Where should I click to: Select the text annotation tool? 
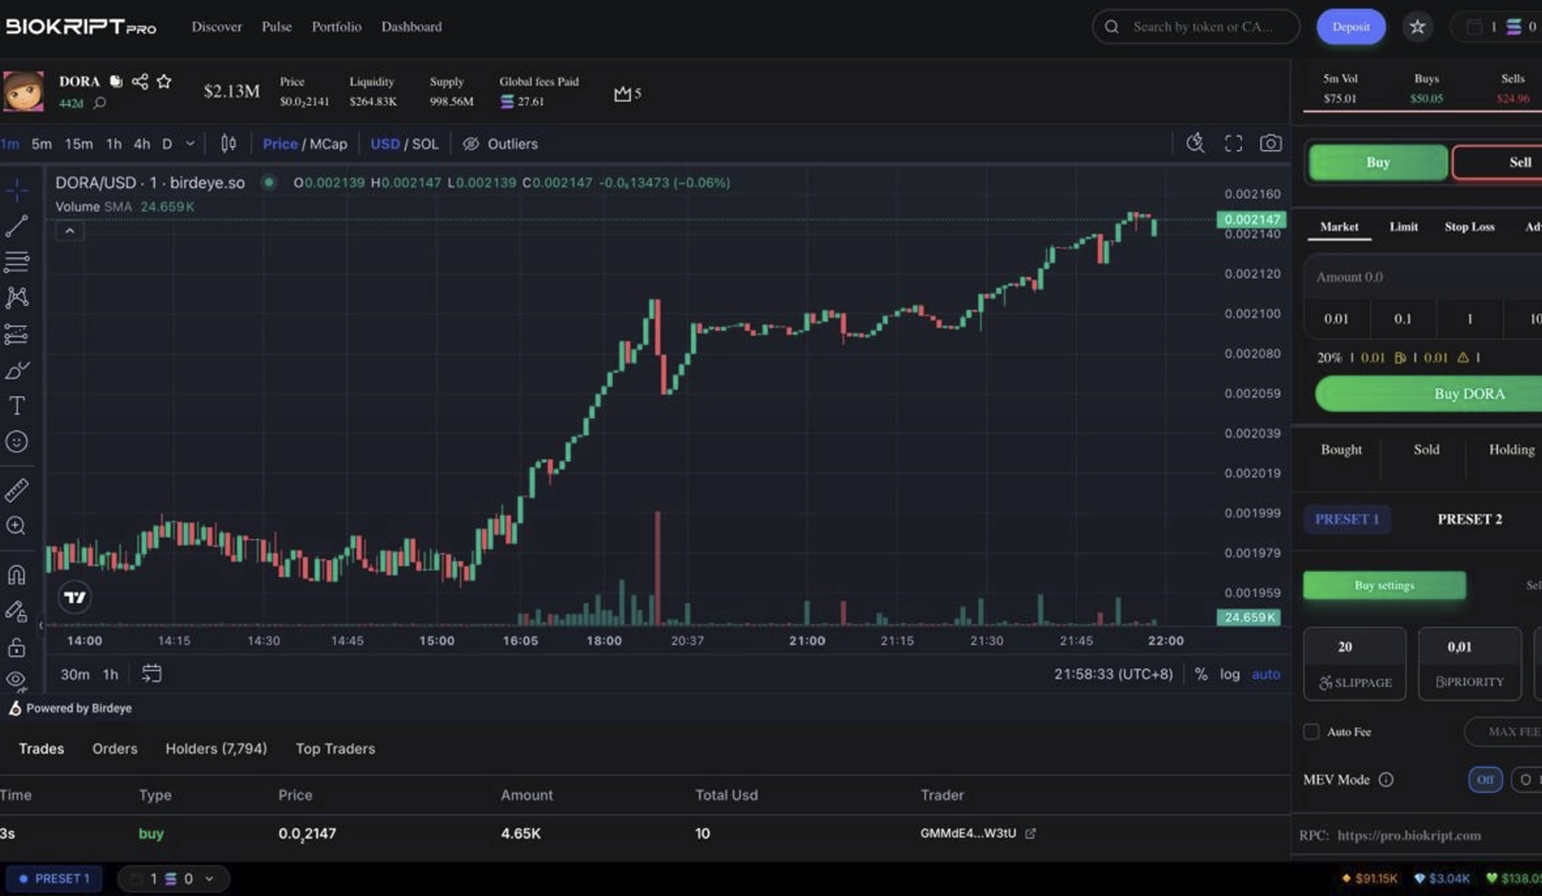[x=16, y=406]
